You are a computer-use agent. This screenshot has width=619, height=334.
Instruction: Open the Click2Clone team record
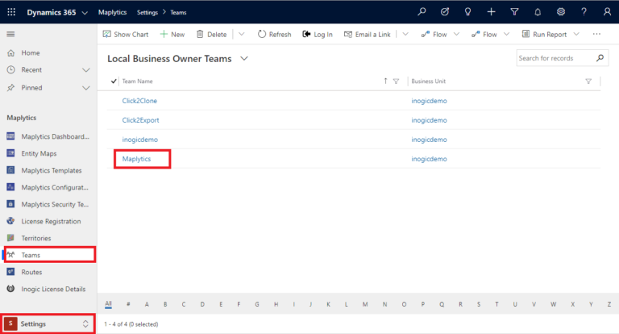(x=139, y=101)
